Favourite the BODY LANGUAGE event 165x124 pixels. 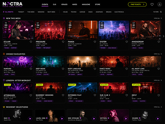click(95, 69)
